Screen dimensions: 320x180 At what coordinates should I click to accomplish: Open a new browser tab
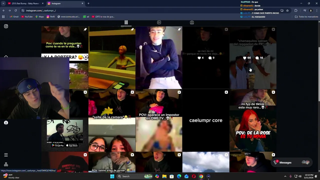(x=88, y=3)
